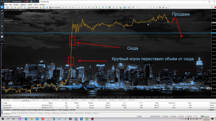This screenshot has height=121, width=216.
Task: Select the overlay eraser tool
Action: point(2,33)
